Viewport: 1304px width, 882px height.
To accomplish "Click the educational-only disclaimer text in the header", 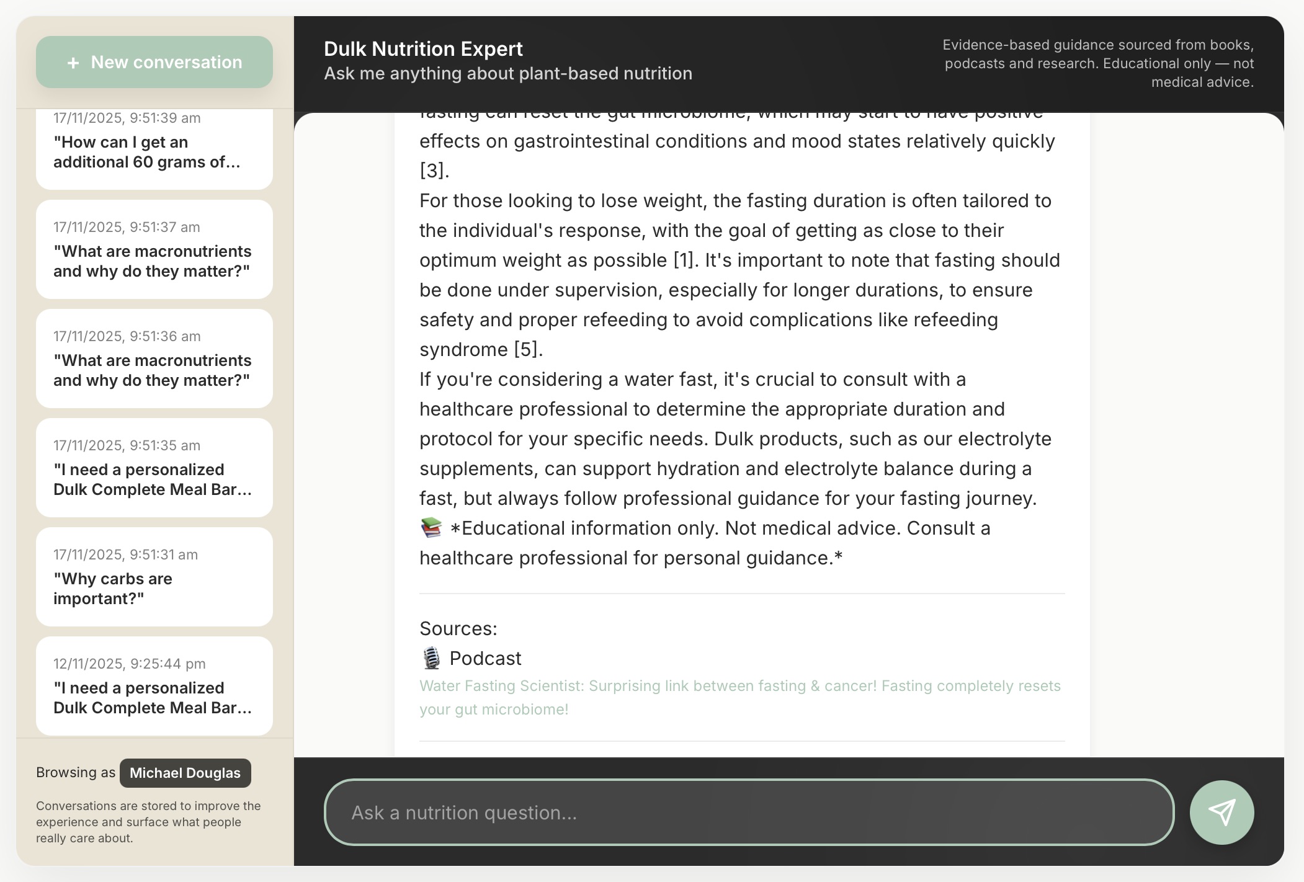I will [x=1097, y=63].
